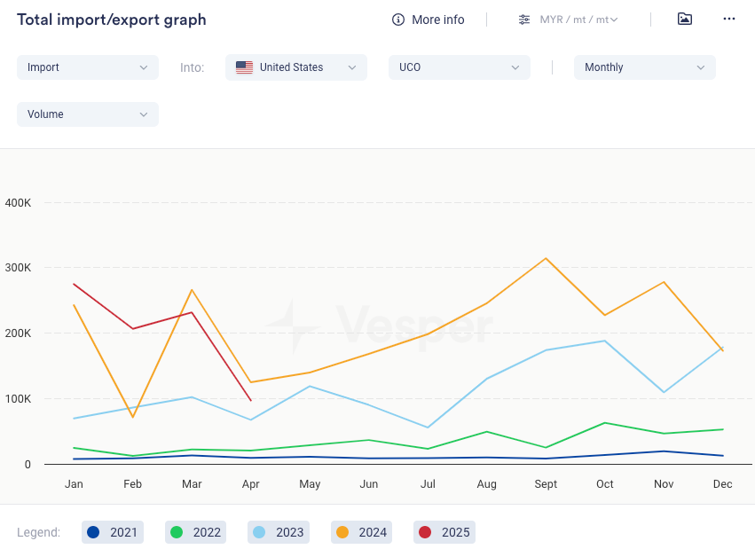Toggle the 2022 series in legend
The height and width of the screenshot is (557, 755).
(195, 532)
